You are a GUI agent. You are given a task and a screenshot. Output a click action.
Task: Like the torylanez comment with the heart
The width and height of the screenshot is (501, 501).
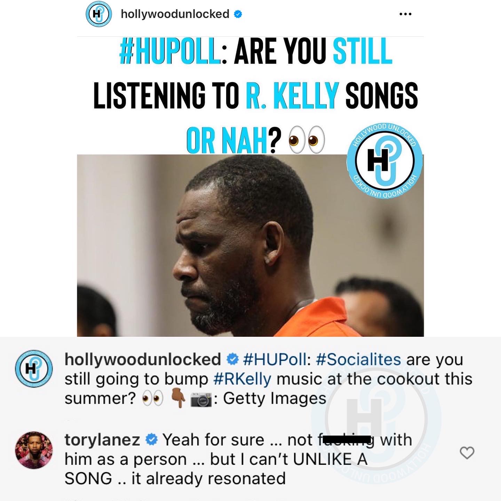click(x=467, y=453)
